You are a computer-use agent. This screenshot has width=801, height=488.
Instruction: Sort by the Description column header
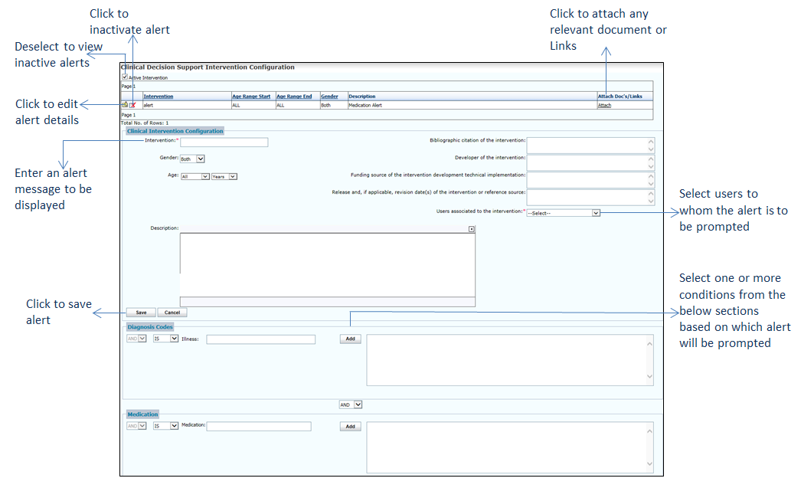pos(362,96)
